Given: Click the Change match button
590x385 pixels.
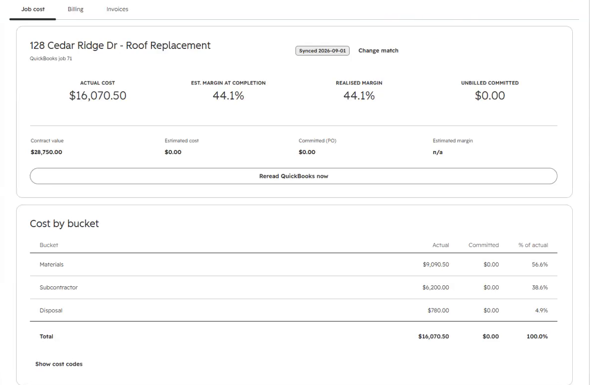Looking at the screenshot, I should click(x=378, y=50).
